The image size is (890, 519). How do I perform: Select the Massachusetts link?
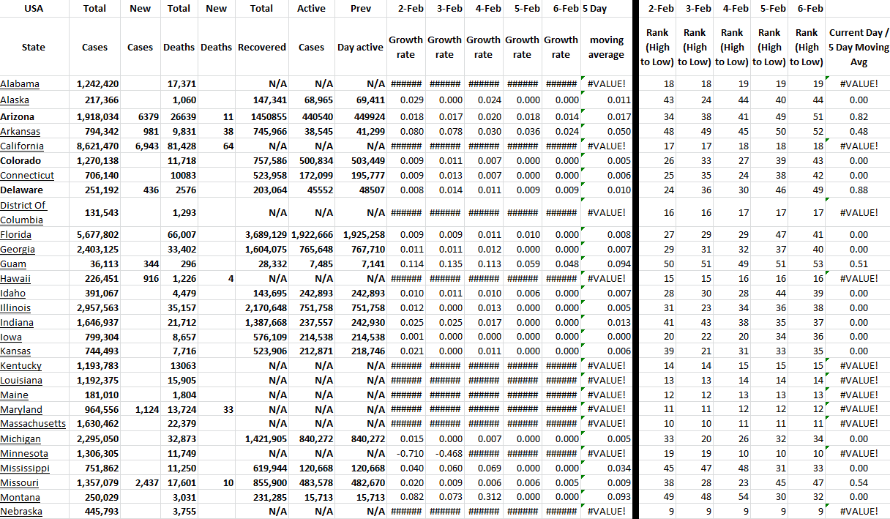click(33, 424)
